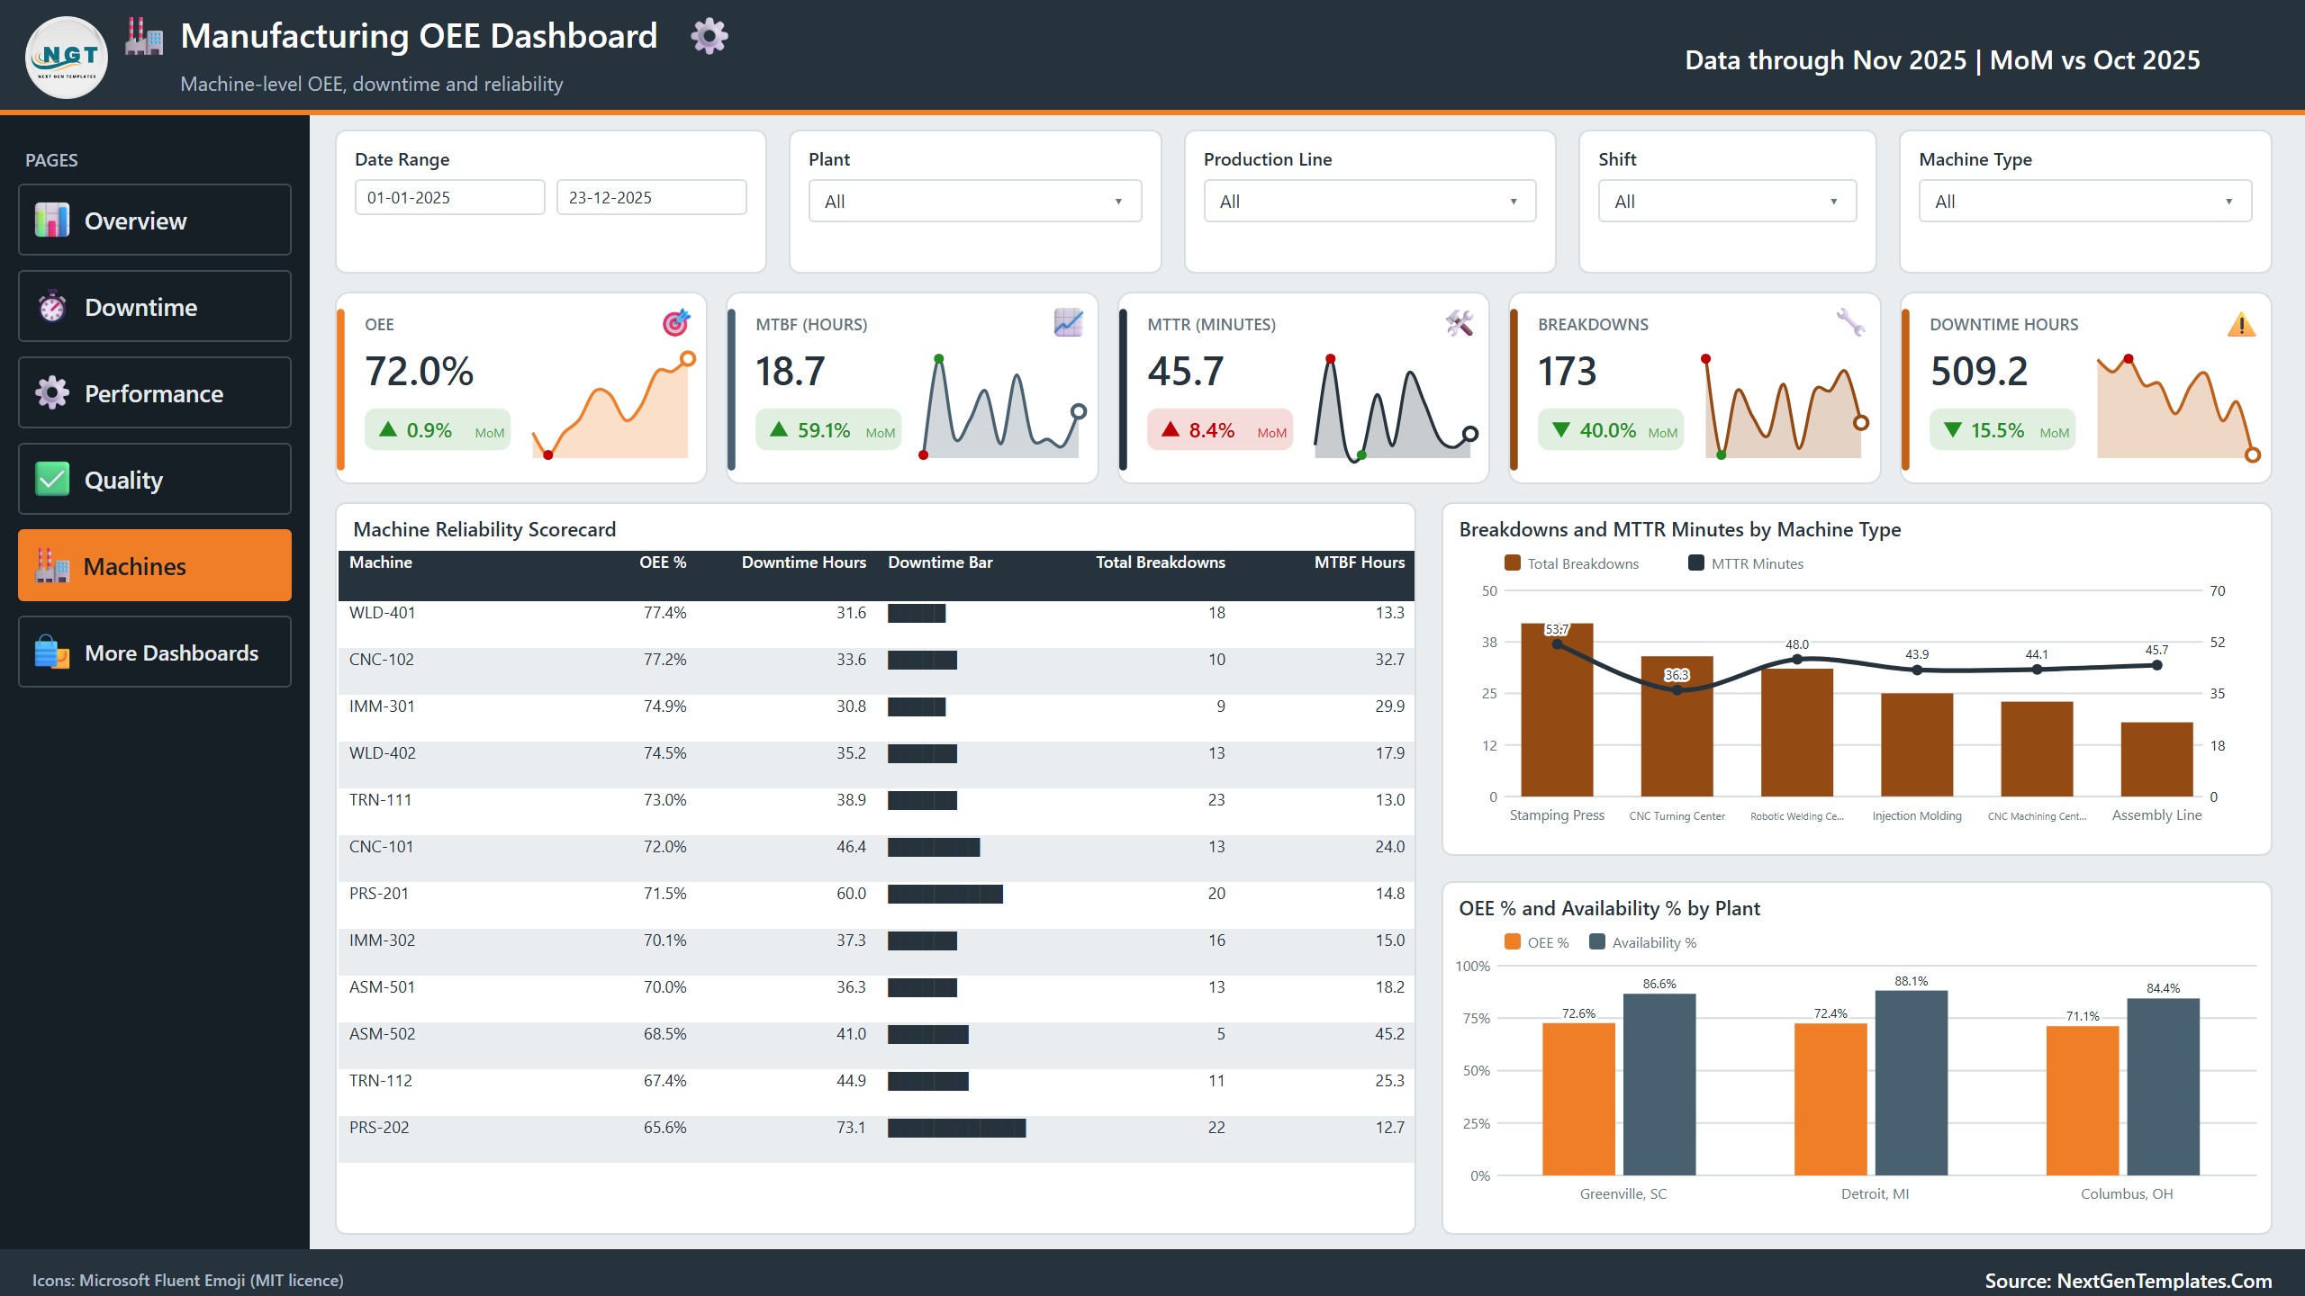
Task: Click the green checkmark icon on Quality
Action: click(x=52, y=480)
